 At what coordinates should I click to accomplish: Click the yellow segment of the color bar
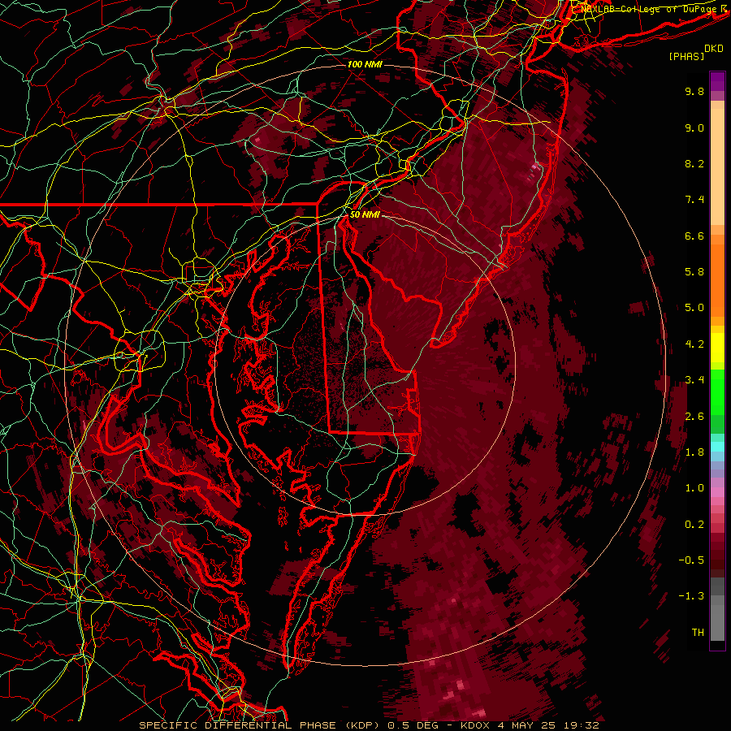coord(717,348)
